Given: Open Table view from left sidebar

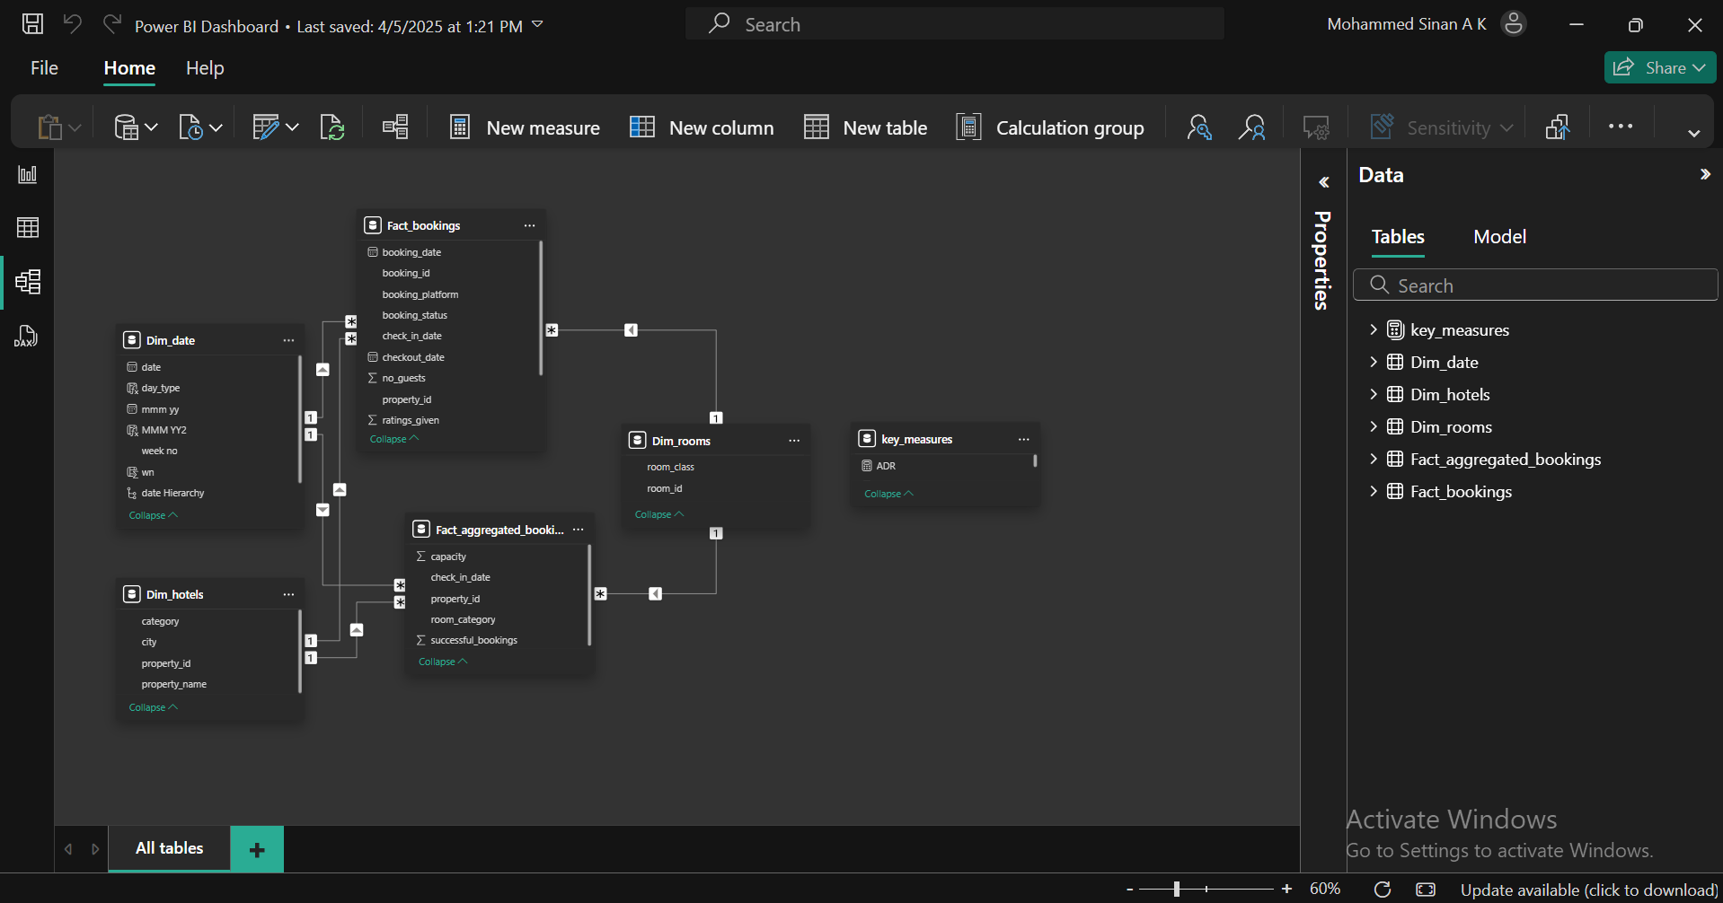Looking at the screenshot, I should click(x=28, y=228).
